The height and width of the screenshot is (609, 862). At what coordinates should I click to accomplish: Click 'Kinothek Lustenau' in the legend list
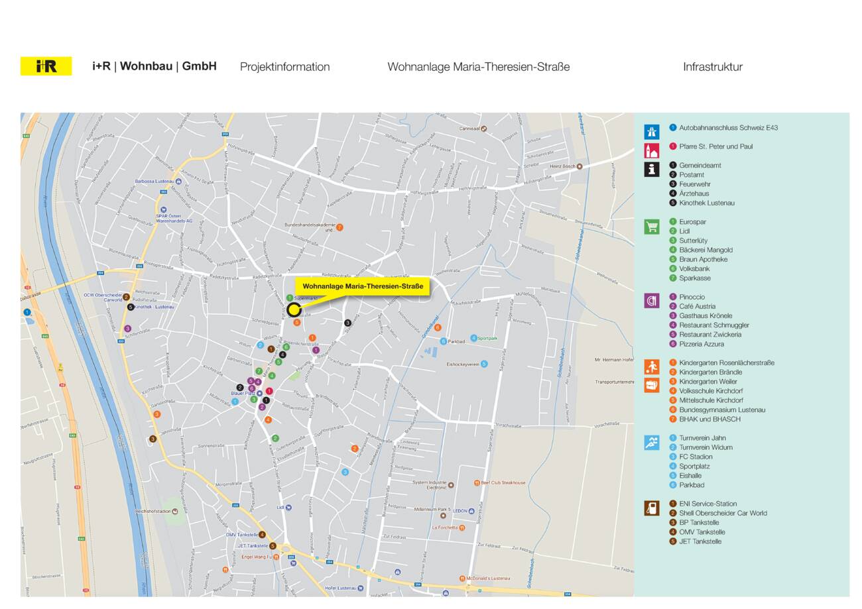(x=706, y=203)
